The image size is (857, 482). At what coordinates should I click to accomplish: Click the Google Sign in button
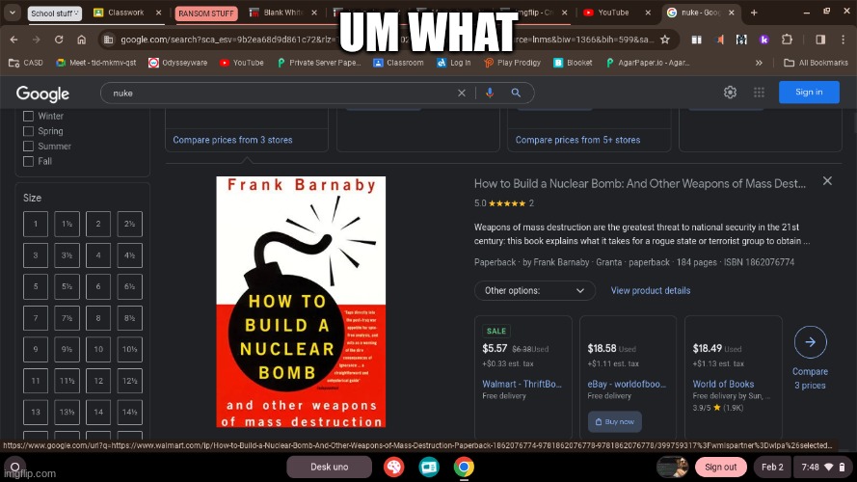809,92
